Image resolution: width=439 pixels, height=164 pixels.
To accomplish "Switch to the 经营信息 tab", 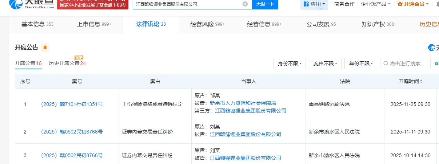I will click(x=264, y=24).
